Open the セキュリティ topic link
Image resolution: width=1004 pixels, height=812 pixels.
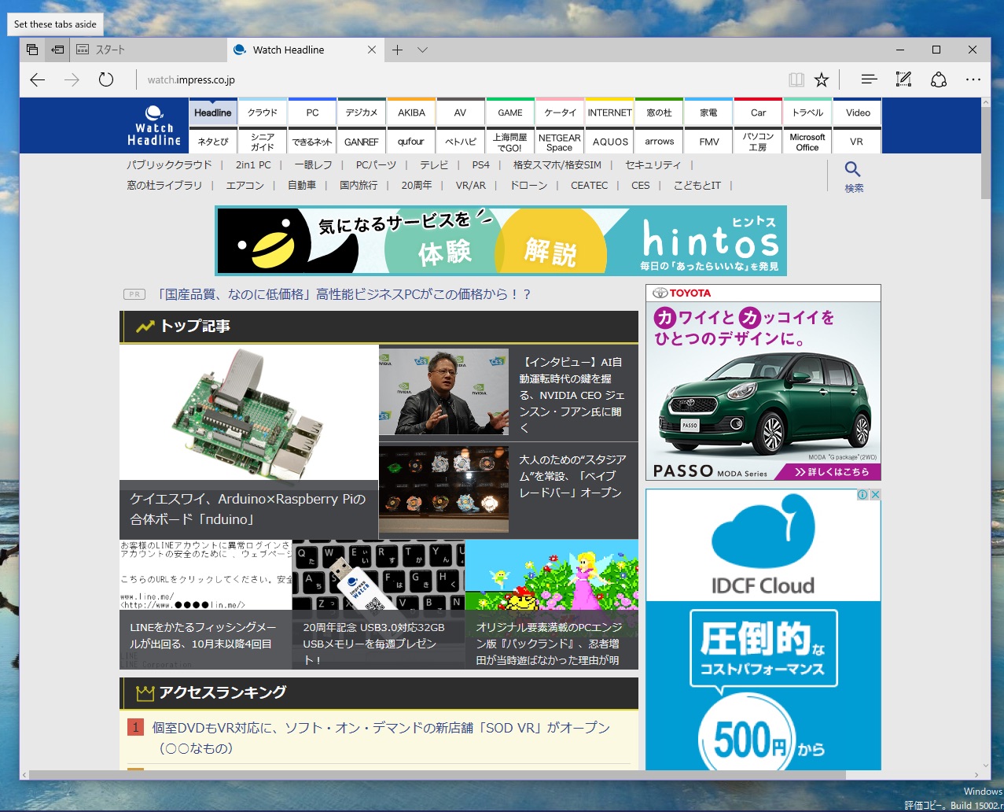tap(653, 164)
